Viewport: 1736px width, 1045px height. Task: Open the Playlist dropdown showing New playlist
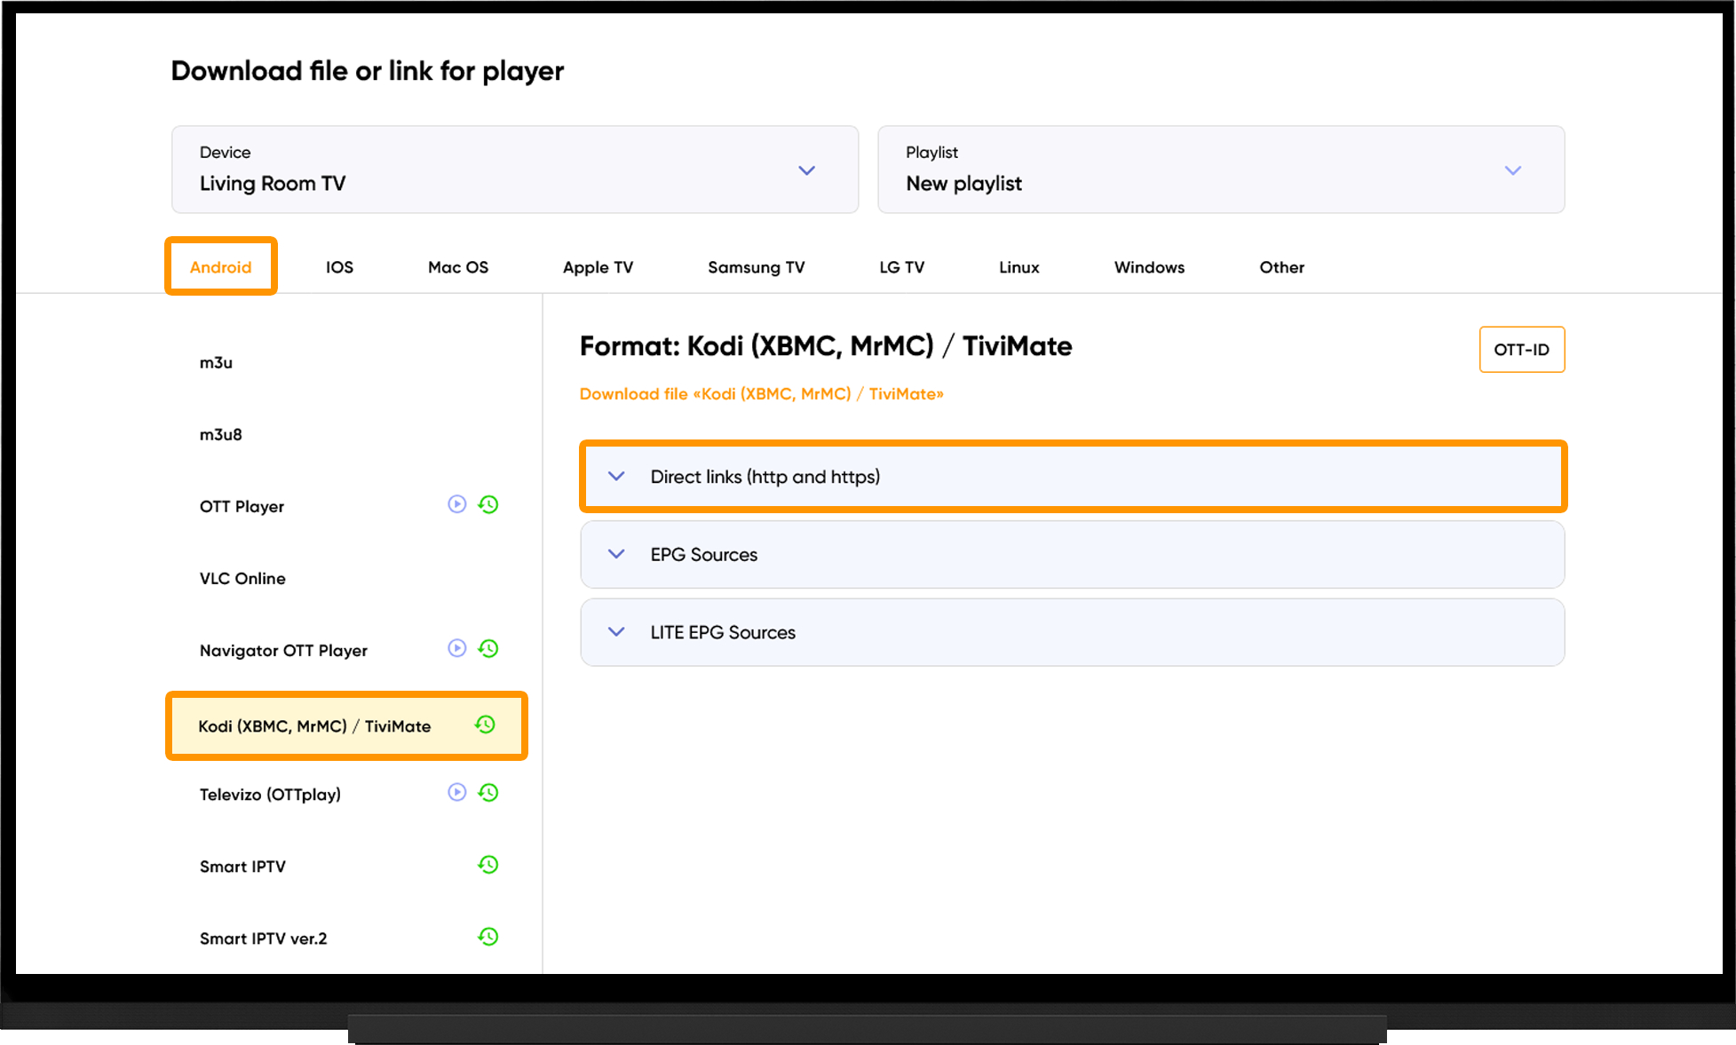(1221, 170)
